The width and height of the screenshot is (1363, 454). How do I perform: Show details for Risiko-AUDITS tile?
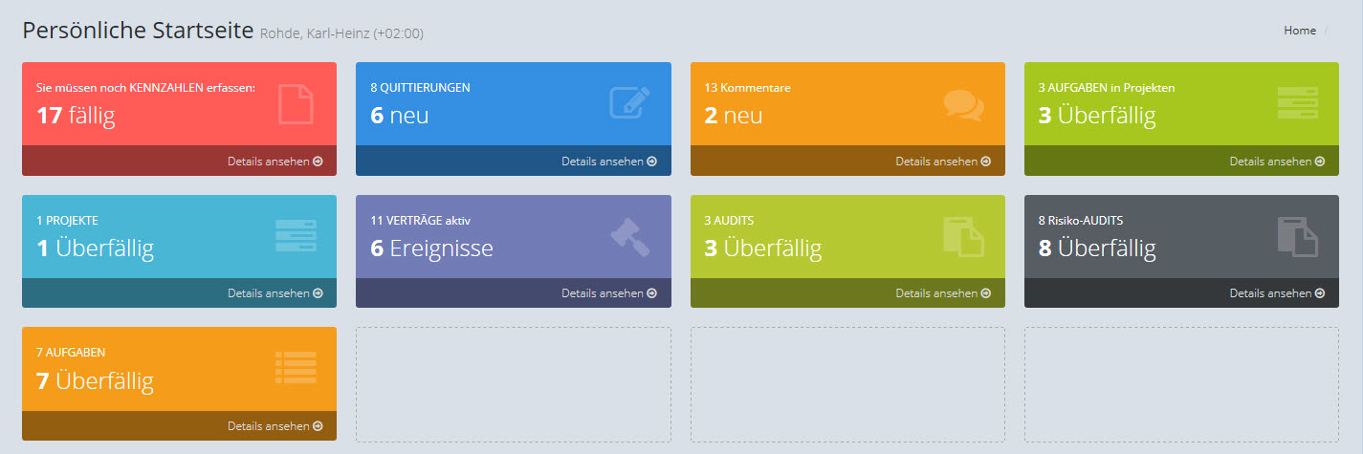pos(1276,293)
